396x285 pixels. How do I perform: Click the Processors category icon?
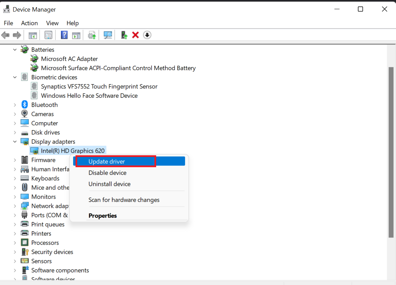(x=24, y=242)
